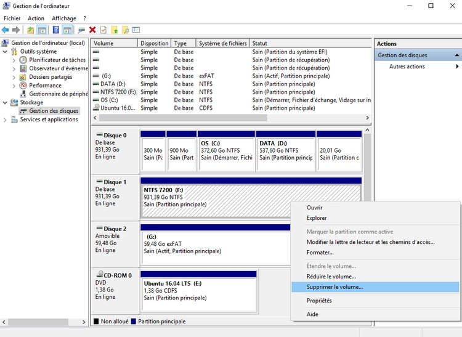The image size is (462, 337).
Task: Click the blue back arrow in the toolbar
Action: (6, 30)
